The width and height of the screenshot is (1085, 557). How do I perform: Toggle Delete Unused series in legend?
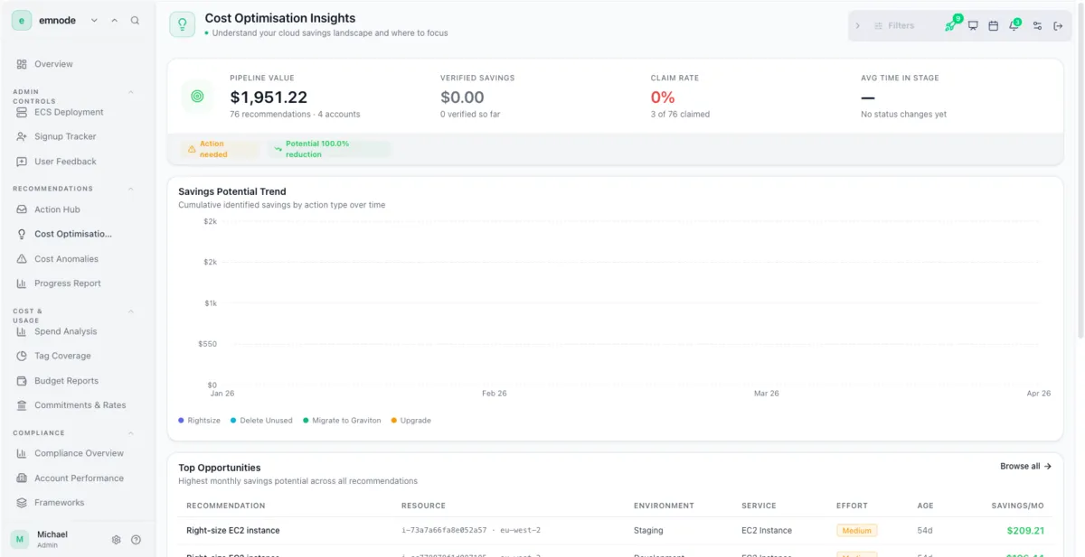tap(261, 421)
